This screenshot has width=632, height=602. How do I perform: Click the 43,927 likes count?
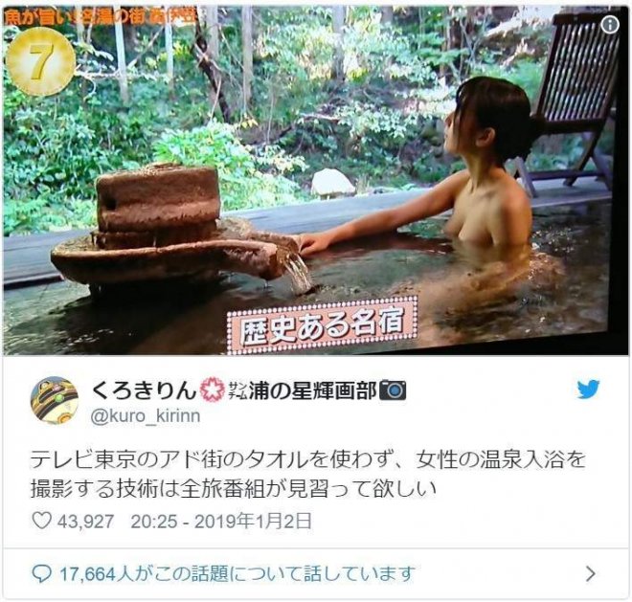[x=85, y=522]
